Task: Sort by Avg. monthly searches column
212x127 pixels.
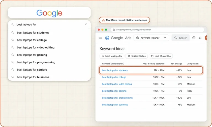Action: pos(153,64)
